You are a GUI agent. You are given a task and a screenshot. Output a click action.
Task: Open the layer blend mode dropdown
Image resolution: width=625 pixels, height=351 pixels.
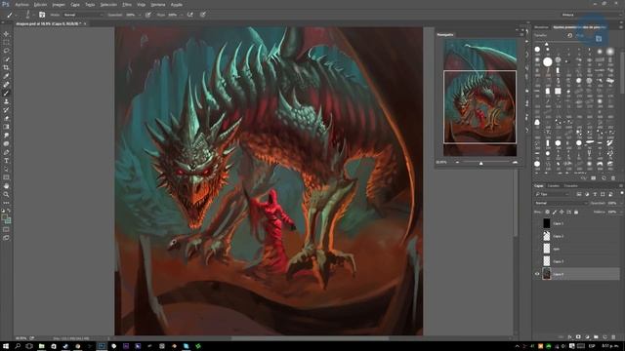(x=562, y=203)
